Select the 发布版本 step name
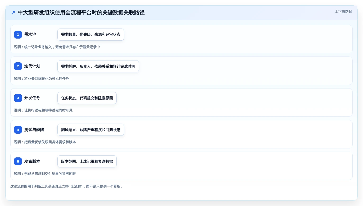The height and width of the screenshot is (206, 363). (32, 161)
